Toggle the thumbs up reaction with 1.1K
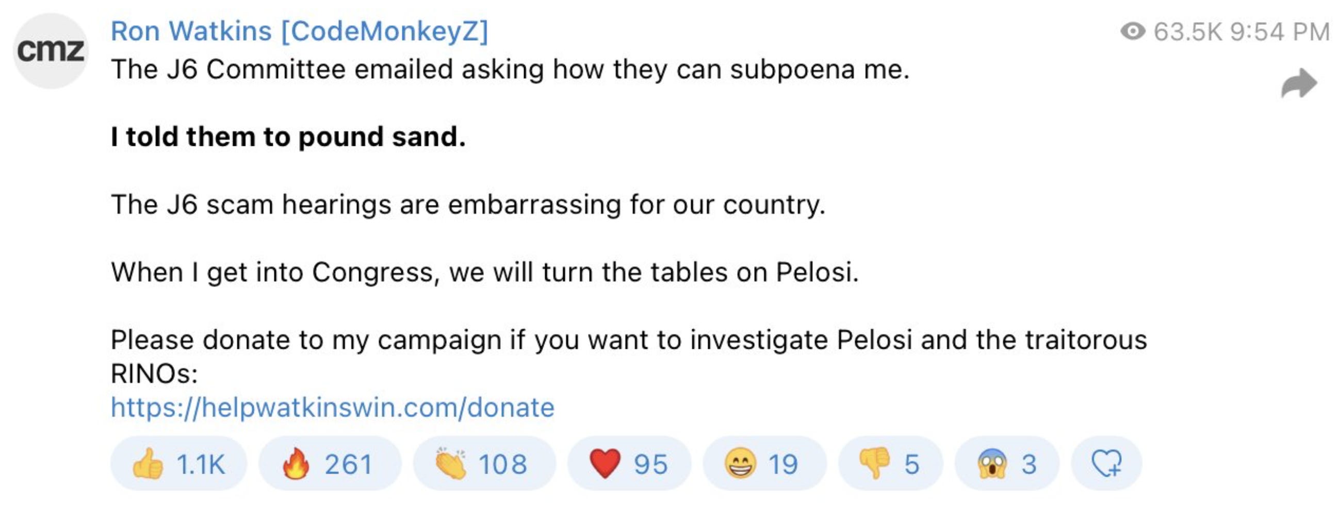1338x505 pixels. pos(178,463)
